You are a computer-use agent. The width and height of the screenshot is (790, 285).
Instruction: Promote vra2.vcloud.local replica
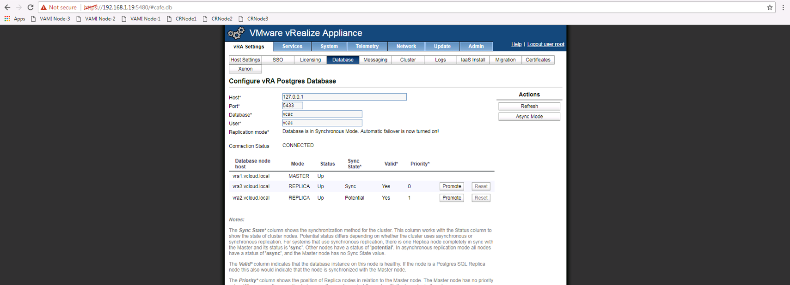[452, 198]
